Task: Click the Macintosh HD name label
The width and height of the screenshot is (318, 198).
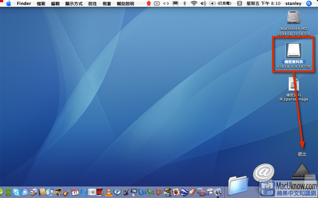Action: [x=293, y=29]
